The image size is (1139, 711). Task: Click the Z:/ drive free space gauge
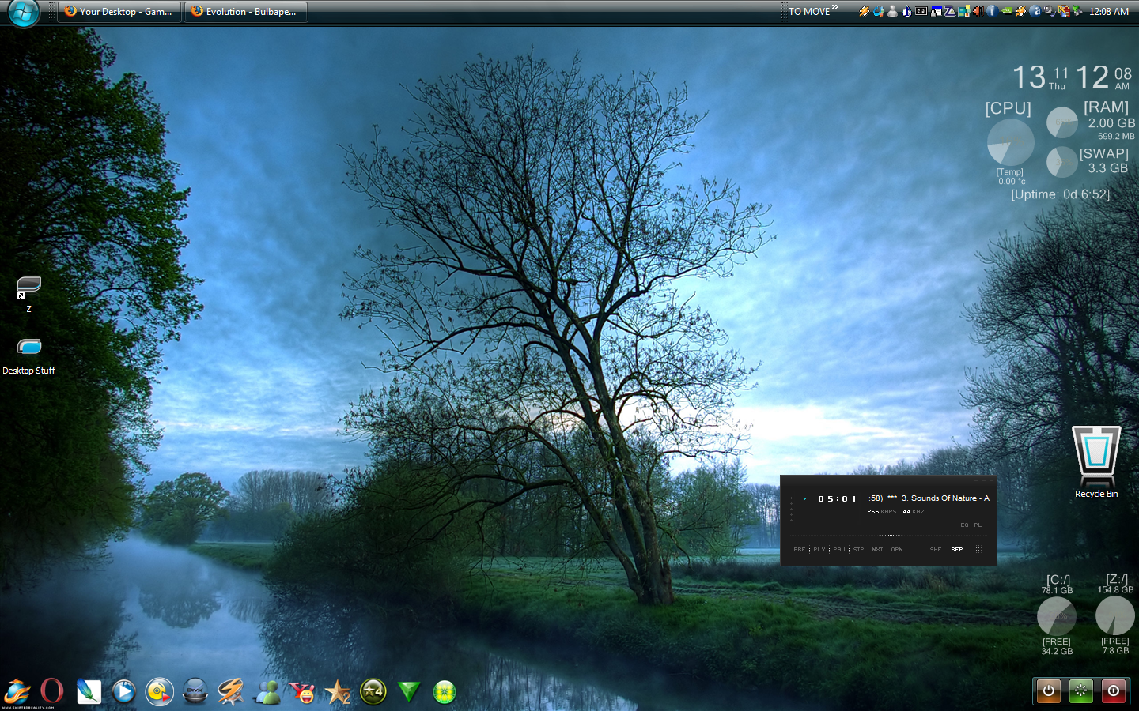point(1114,615)
